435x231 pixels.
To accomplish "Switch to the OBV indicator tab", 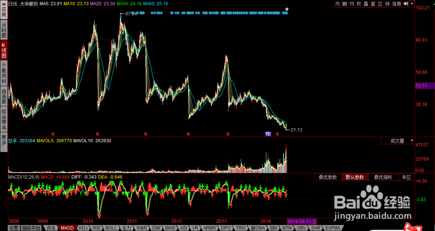I will tap(301, 228).
